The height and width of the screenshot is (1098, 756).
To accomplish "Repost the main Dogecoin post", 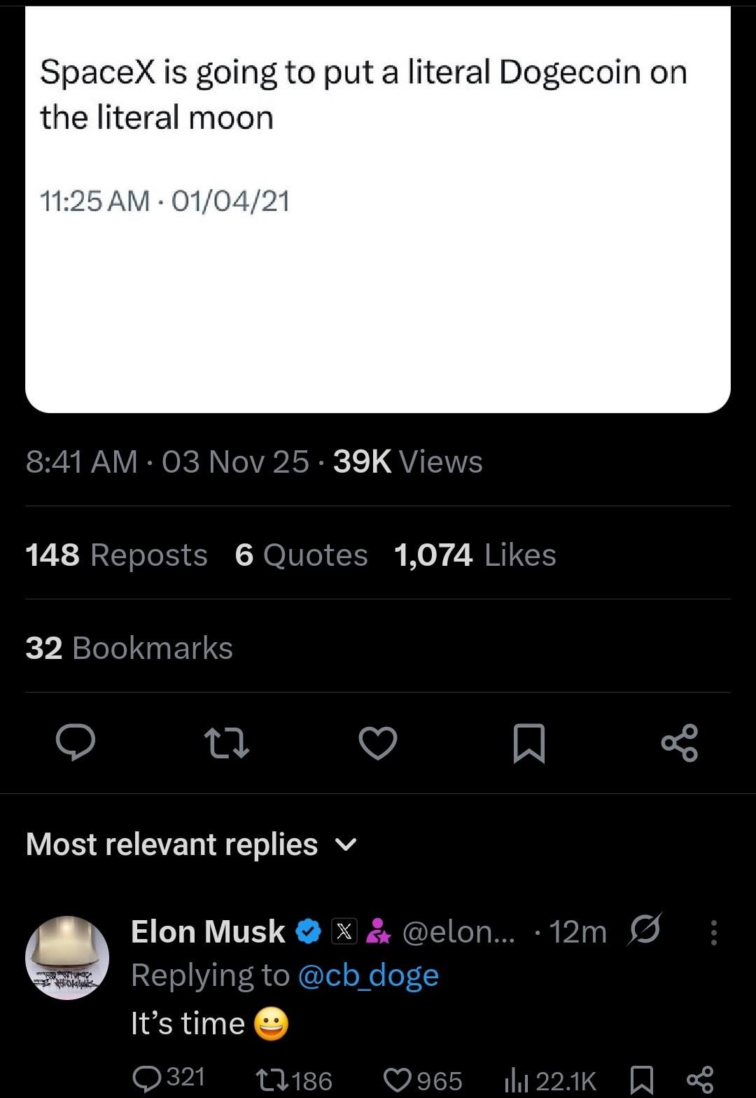I will [226, 742].
